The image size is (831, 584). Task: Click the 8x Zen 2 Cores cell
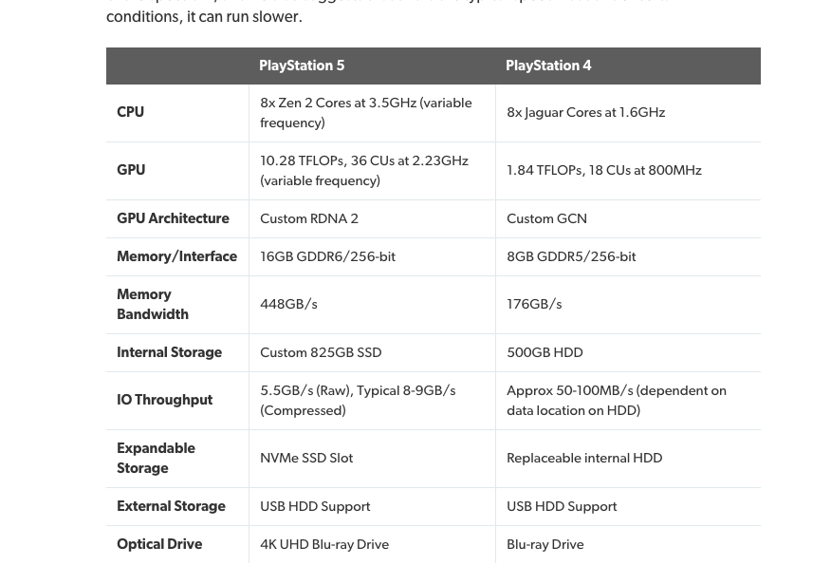coord(365,112)
